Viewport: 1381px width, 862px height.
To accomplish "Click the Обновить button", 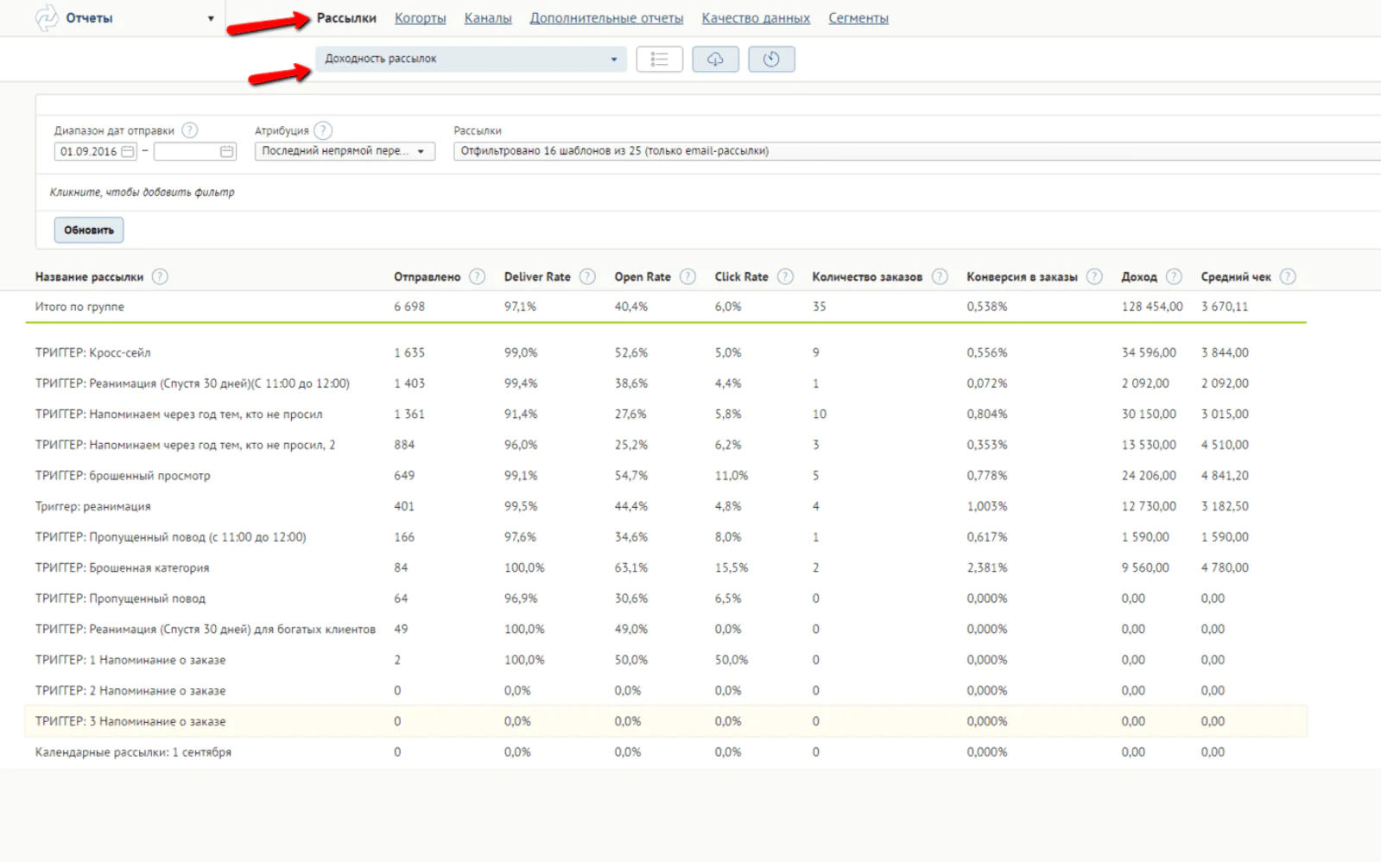I will click(x=89, y=230).
